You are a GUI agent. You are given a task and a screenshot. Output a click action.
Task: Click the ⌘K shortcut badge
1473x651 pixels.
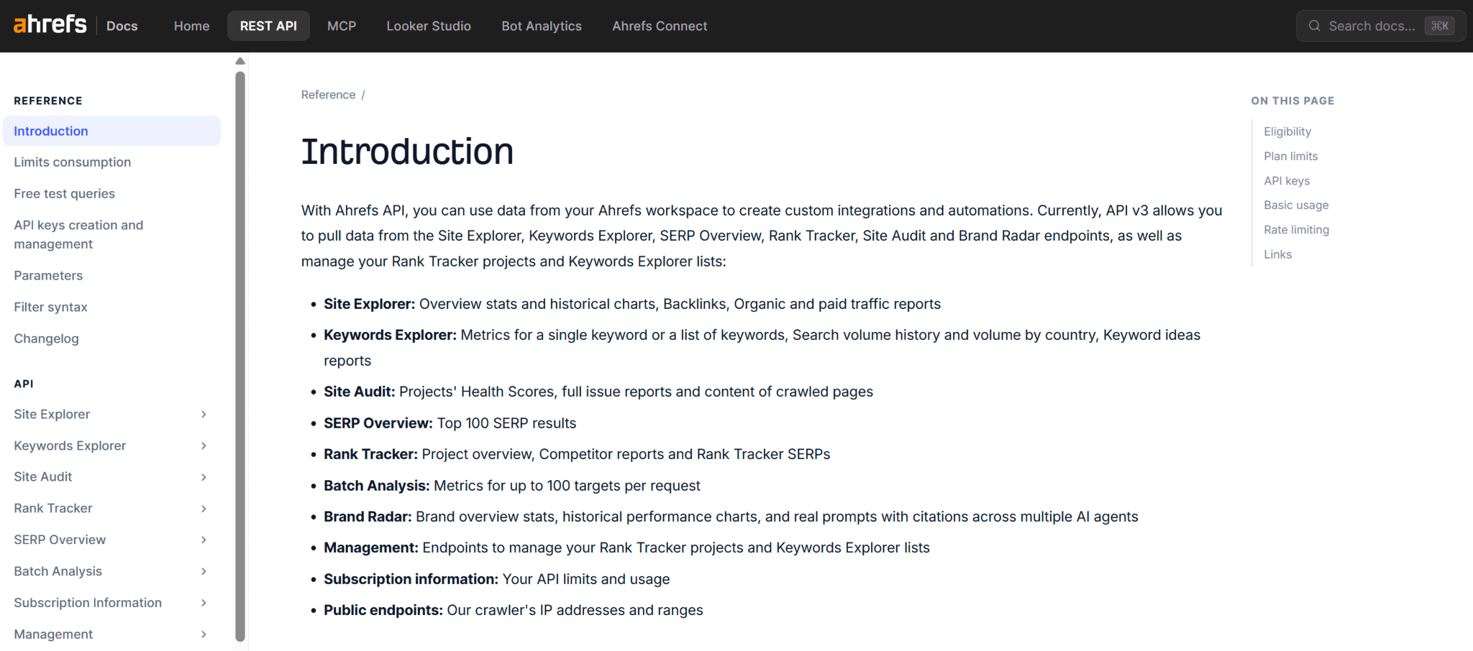[x=1440, y=26]
